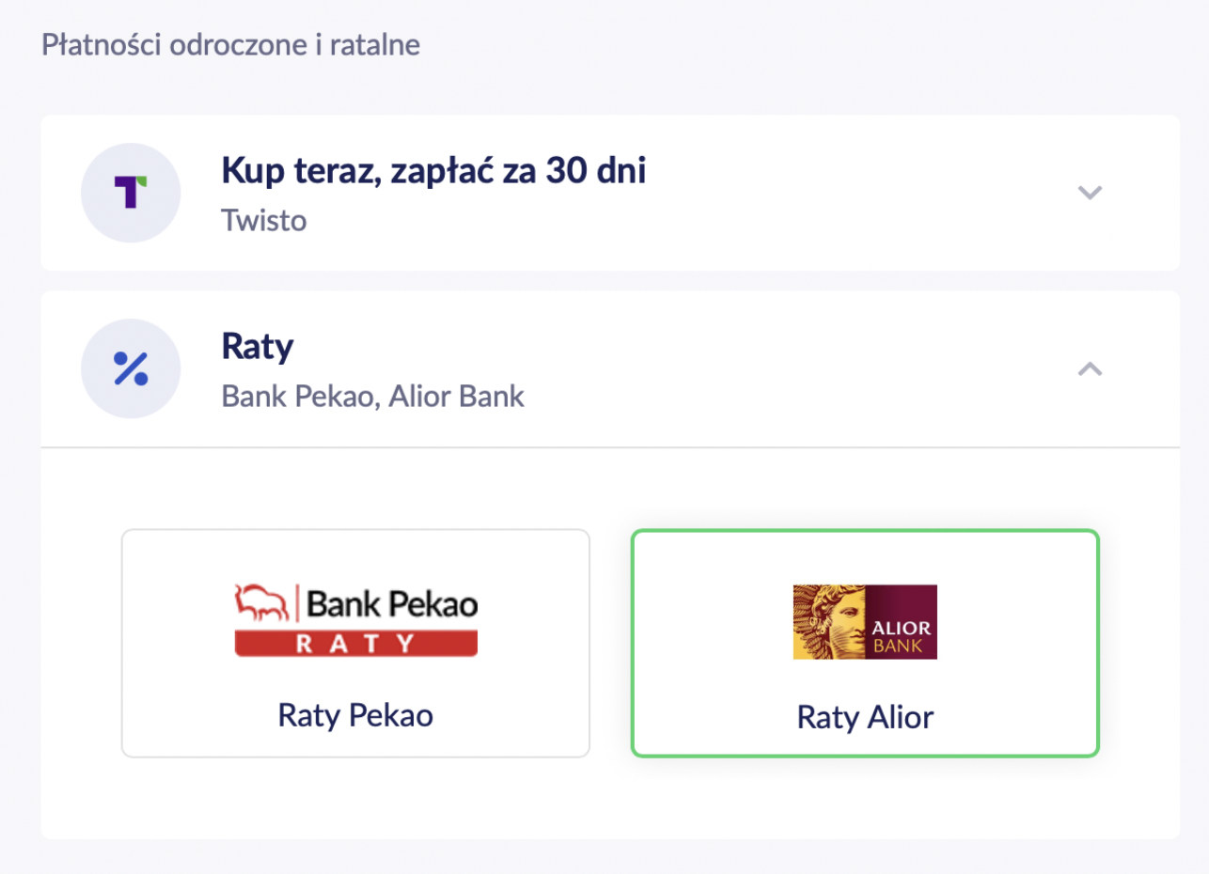The height and width of the screenshot is (874, 1209).
Task: Click the "Raty Alior" label text
Action: tap(865, 718)
